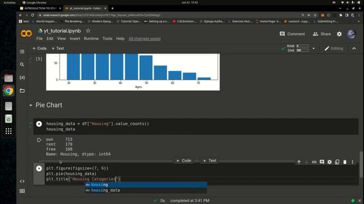Mirror the cell in a tab

click(x=337, y=162)
